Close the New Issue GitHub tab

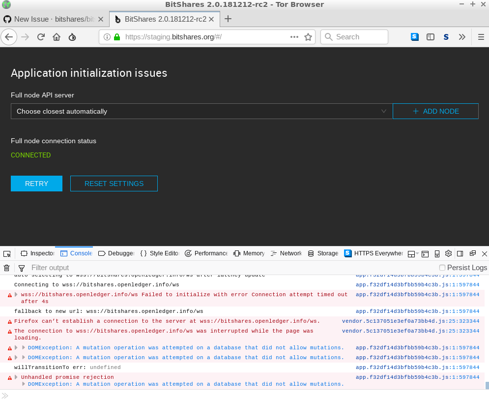[100, 19]
